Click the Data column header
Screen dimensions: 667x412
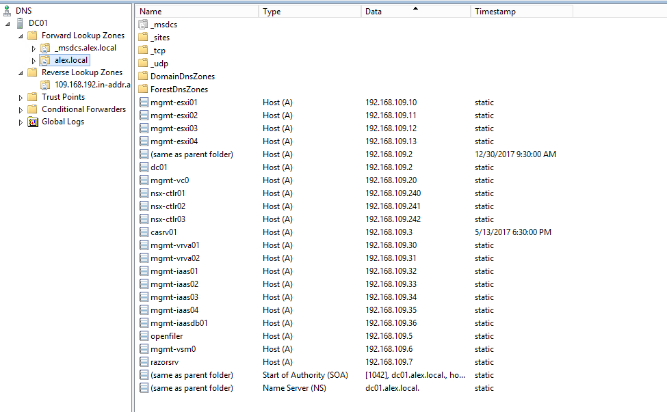coord(415,12)
